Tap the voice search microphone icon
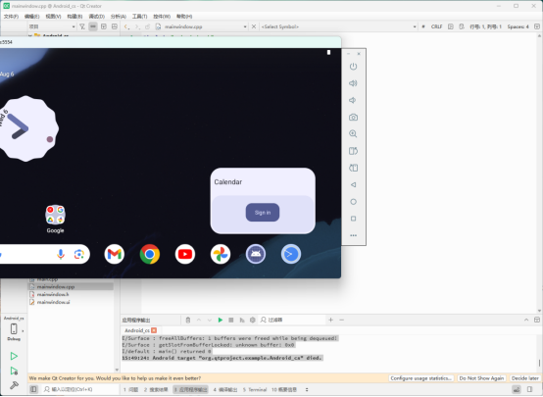Image resolution: width=543 pixels, height=397 pixels. 61,254
